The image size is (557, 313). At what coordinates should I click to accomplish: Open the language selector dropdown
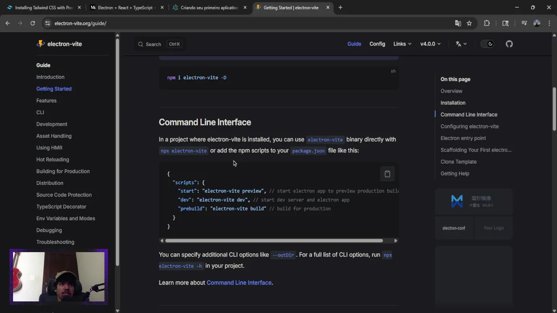(461, 44)
